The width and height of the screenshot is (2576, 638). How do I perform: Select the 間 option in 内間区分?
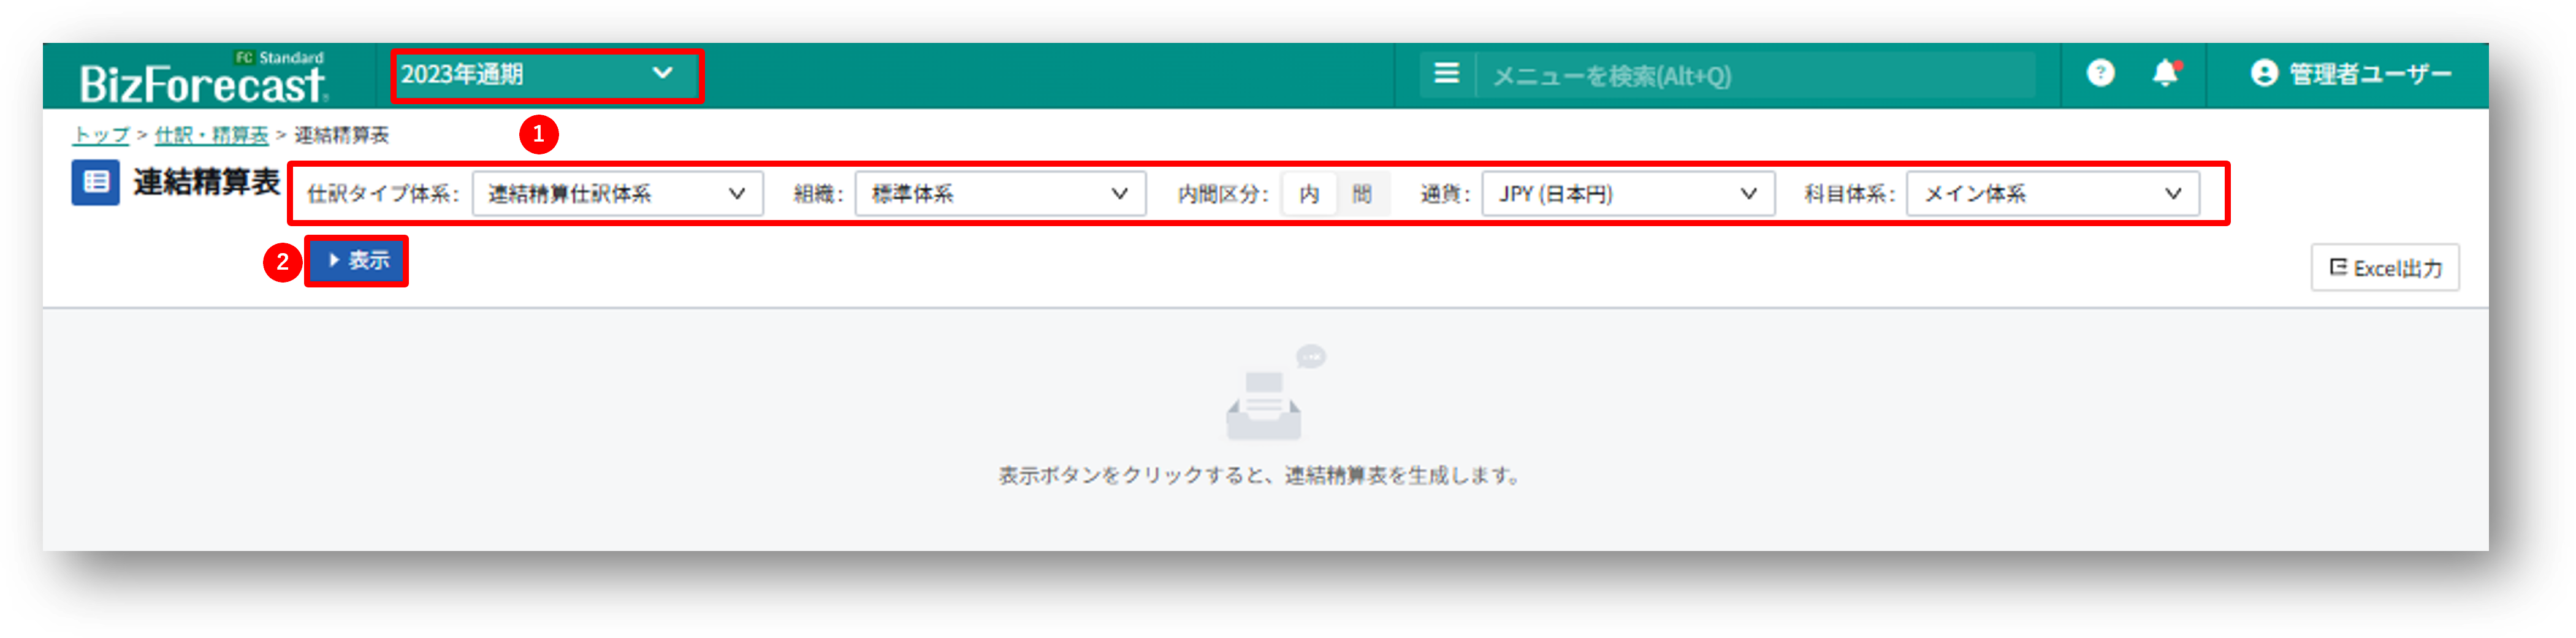[x=1362, y=194]
